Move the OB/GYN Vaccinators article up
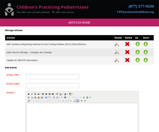This screenshot has height=132, width=159. 137,60
